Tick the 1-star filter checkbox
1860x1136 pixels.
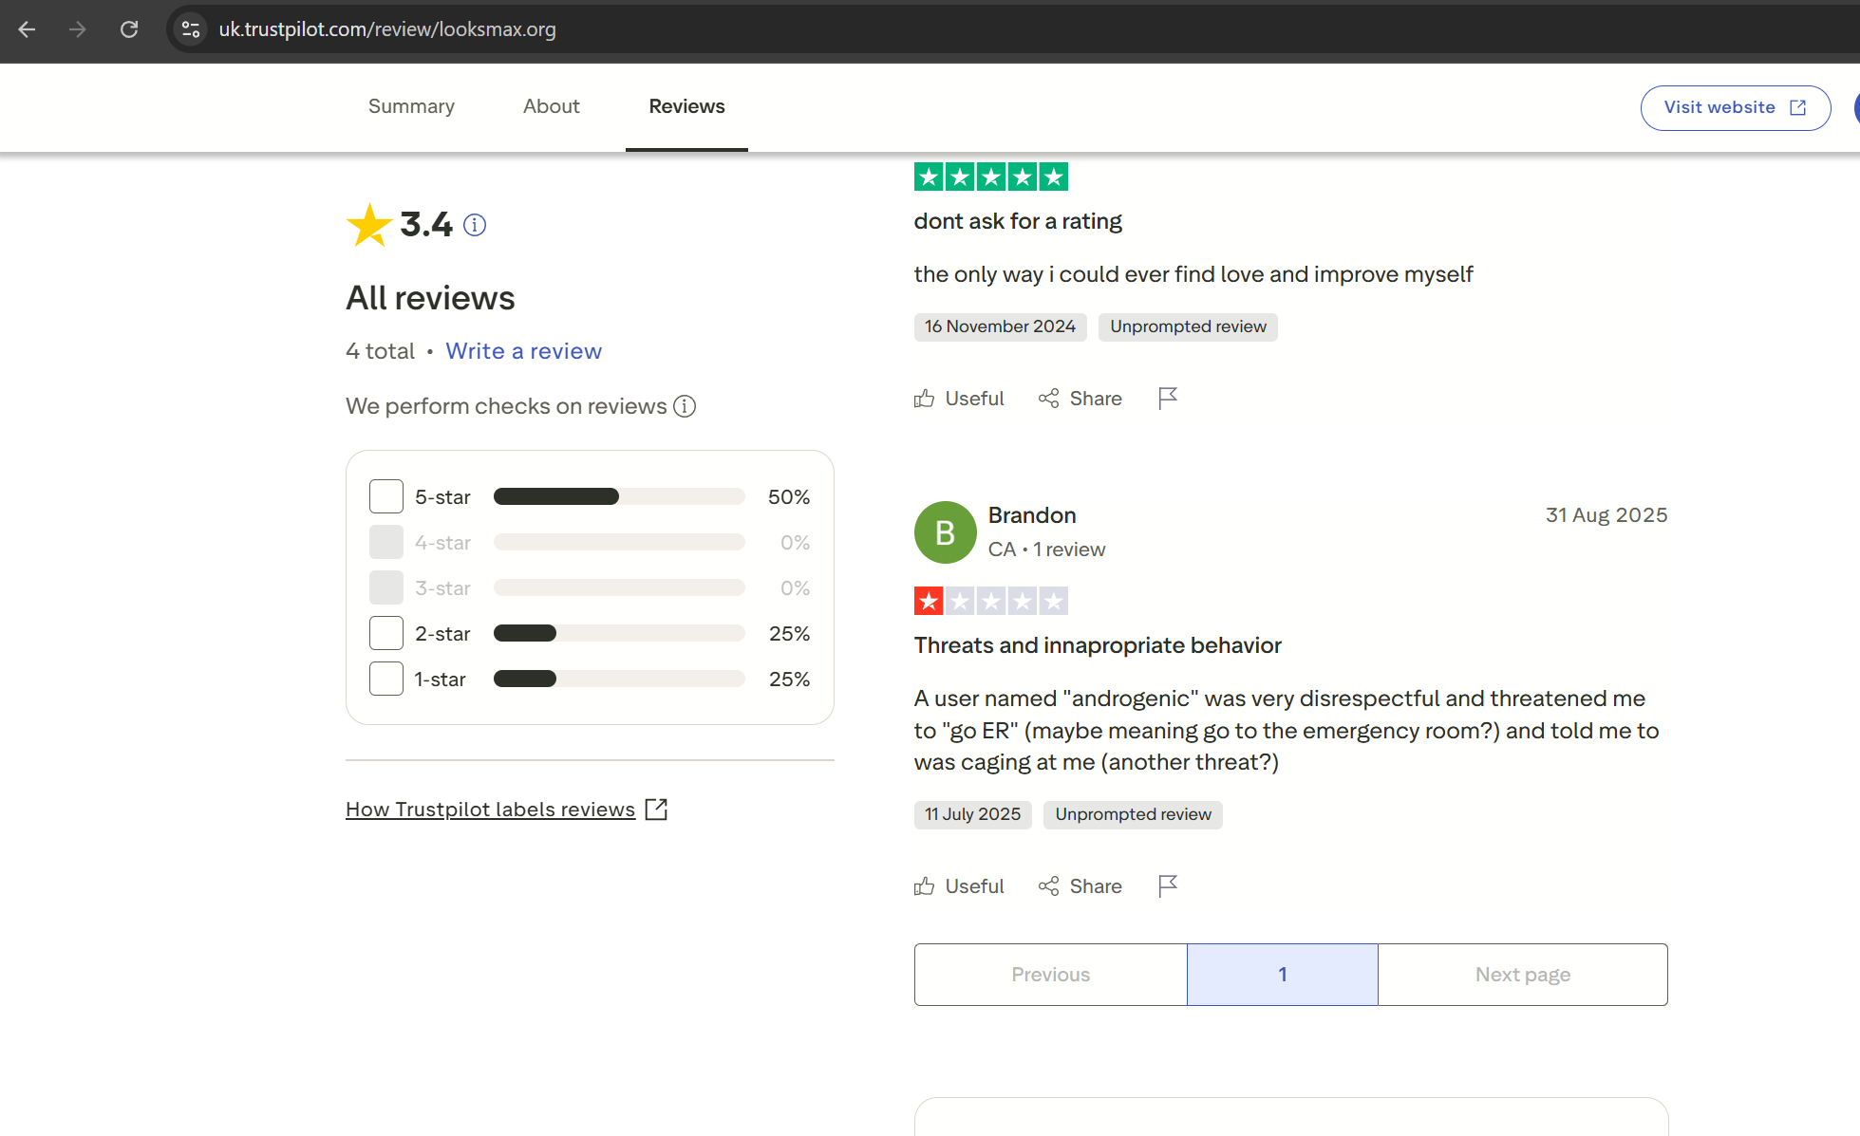386,679
